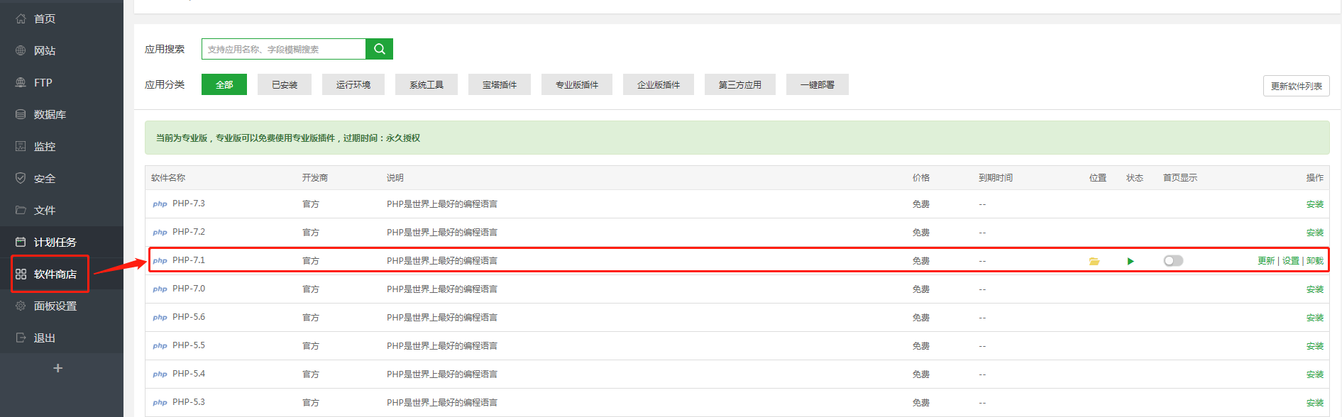
Task: Click the 退出 logout icon
Action: coord(21,338)
